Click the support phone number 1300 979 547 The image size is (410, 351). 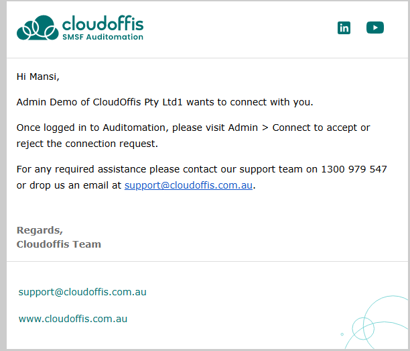point(354,169)
